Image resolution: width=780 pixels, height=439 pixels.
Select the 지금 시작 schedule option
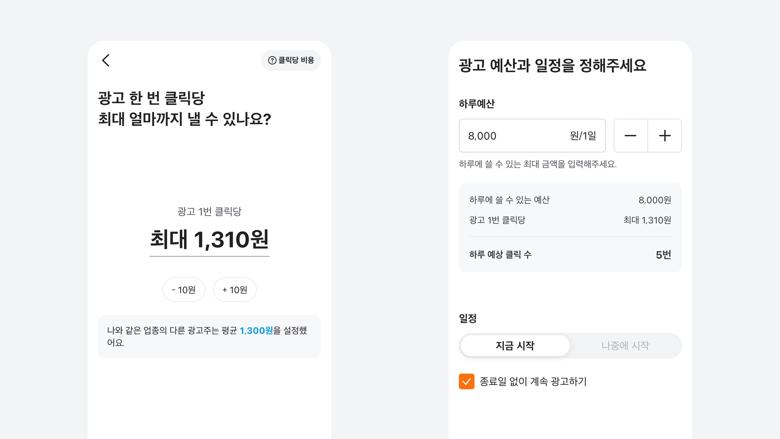tap(515, 346)
